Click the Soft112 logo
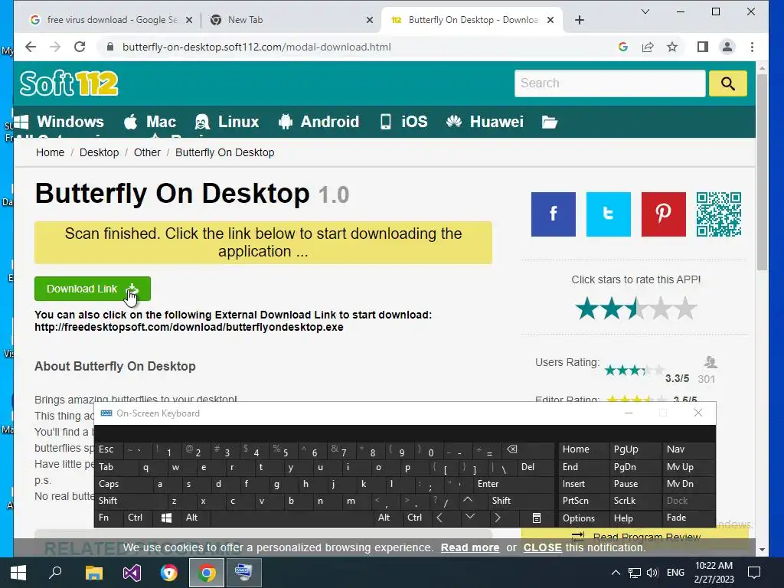Image resolution: width=784 pixels, height=588 pixels. point(69,83)
